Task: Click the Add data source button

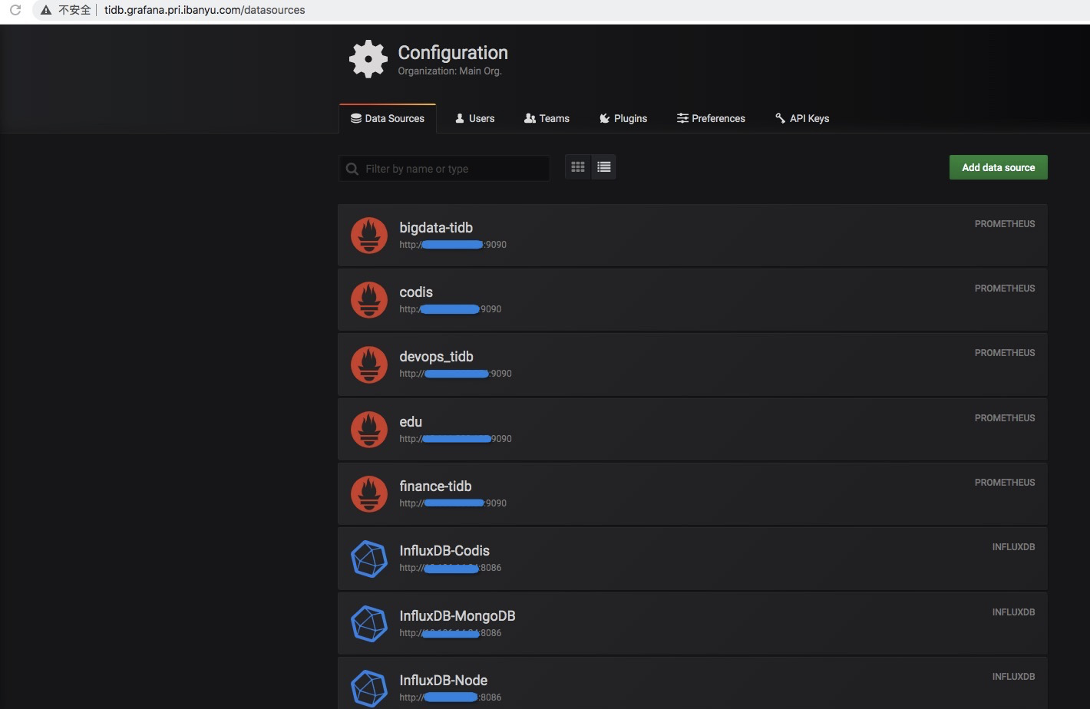Action: click(x=999, y=167)
